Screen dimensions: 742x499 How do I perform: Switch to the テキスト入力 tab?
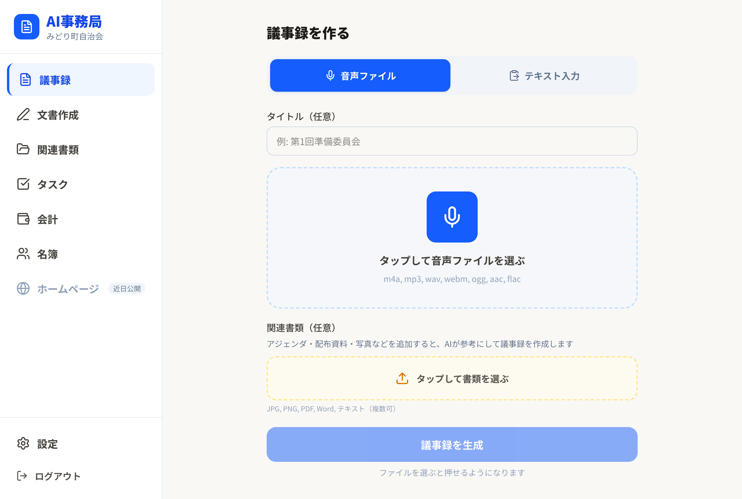point(544,75)
